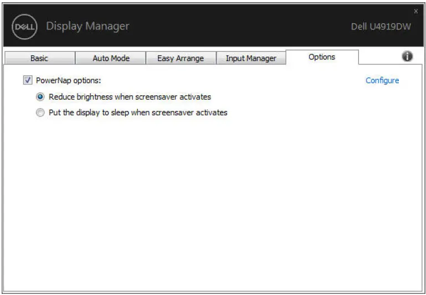Image resolution: width=426 pixels, height=295 pixels.
Task: Close the Display Manager window
Action: coord(416,11)
